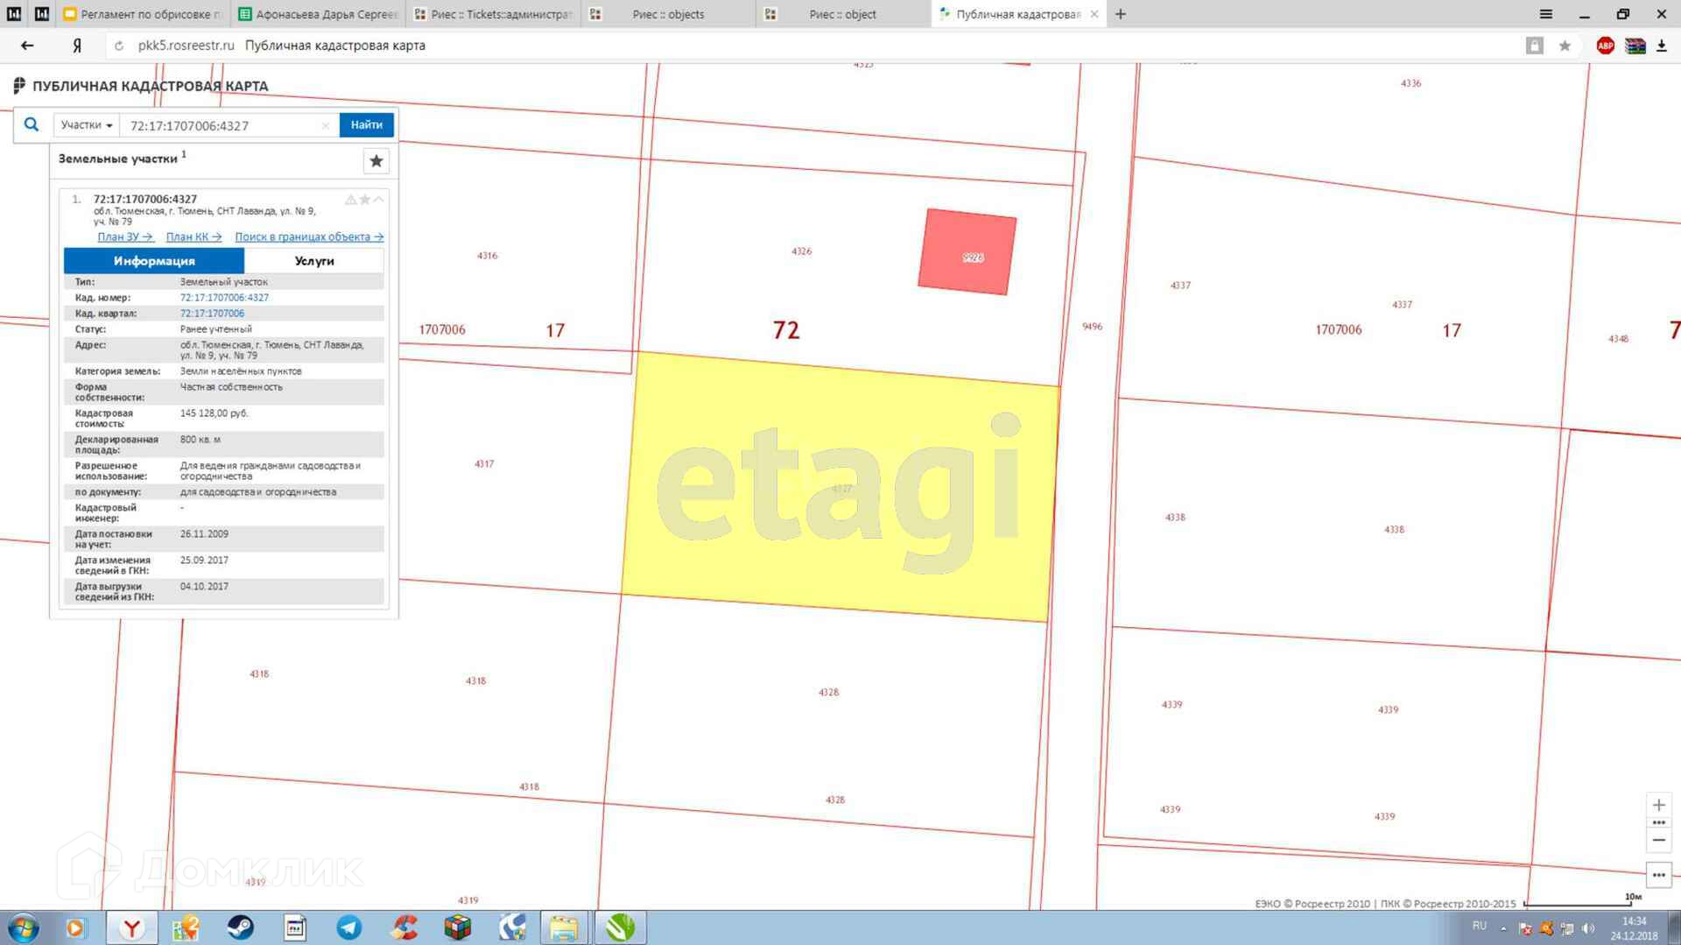Click the cadastral number search field
This screenshot has height=945, width=1681.
[x=223, y=126]
